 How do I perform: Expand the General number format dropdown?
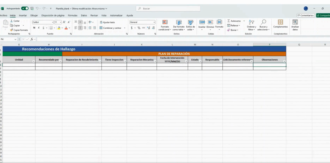click(154, 22)
